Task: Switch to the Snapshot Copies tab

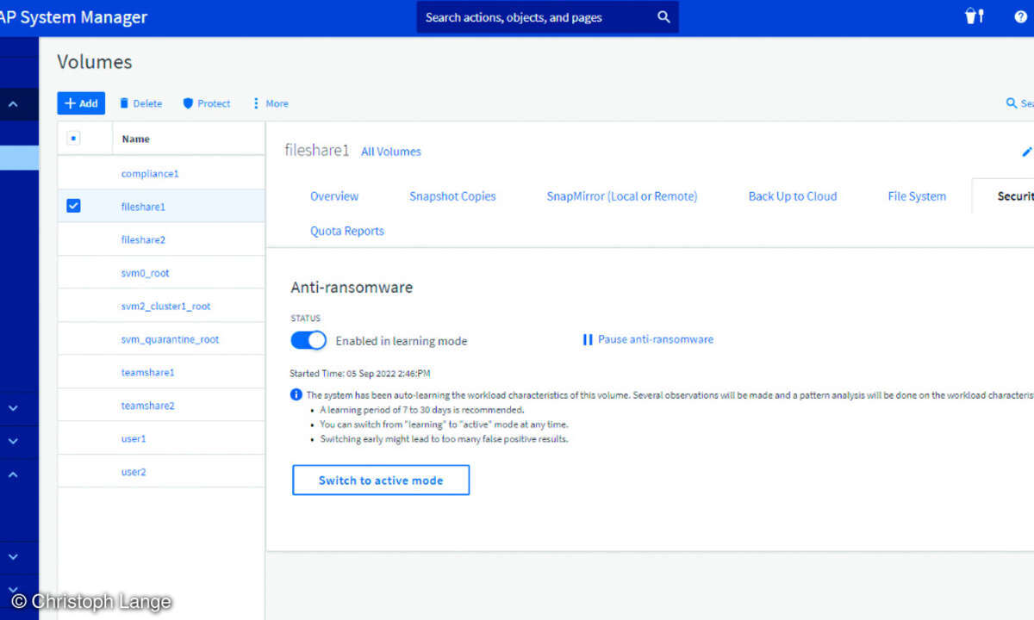Action: [452, 196]
